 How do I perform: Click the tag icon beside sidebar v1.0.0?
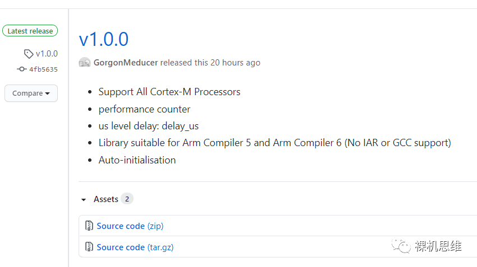(x=29, y=54)
